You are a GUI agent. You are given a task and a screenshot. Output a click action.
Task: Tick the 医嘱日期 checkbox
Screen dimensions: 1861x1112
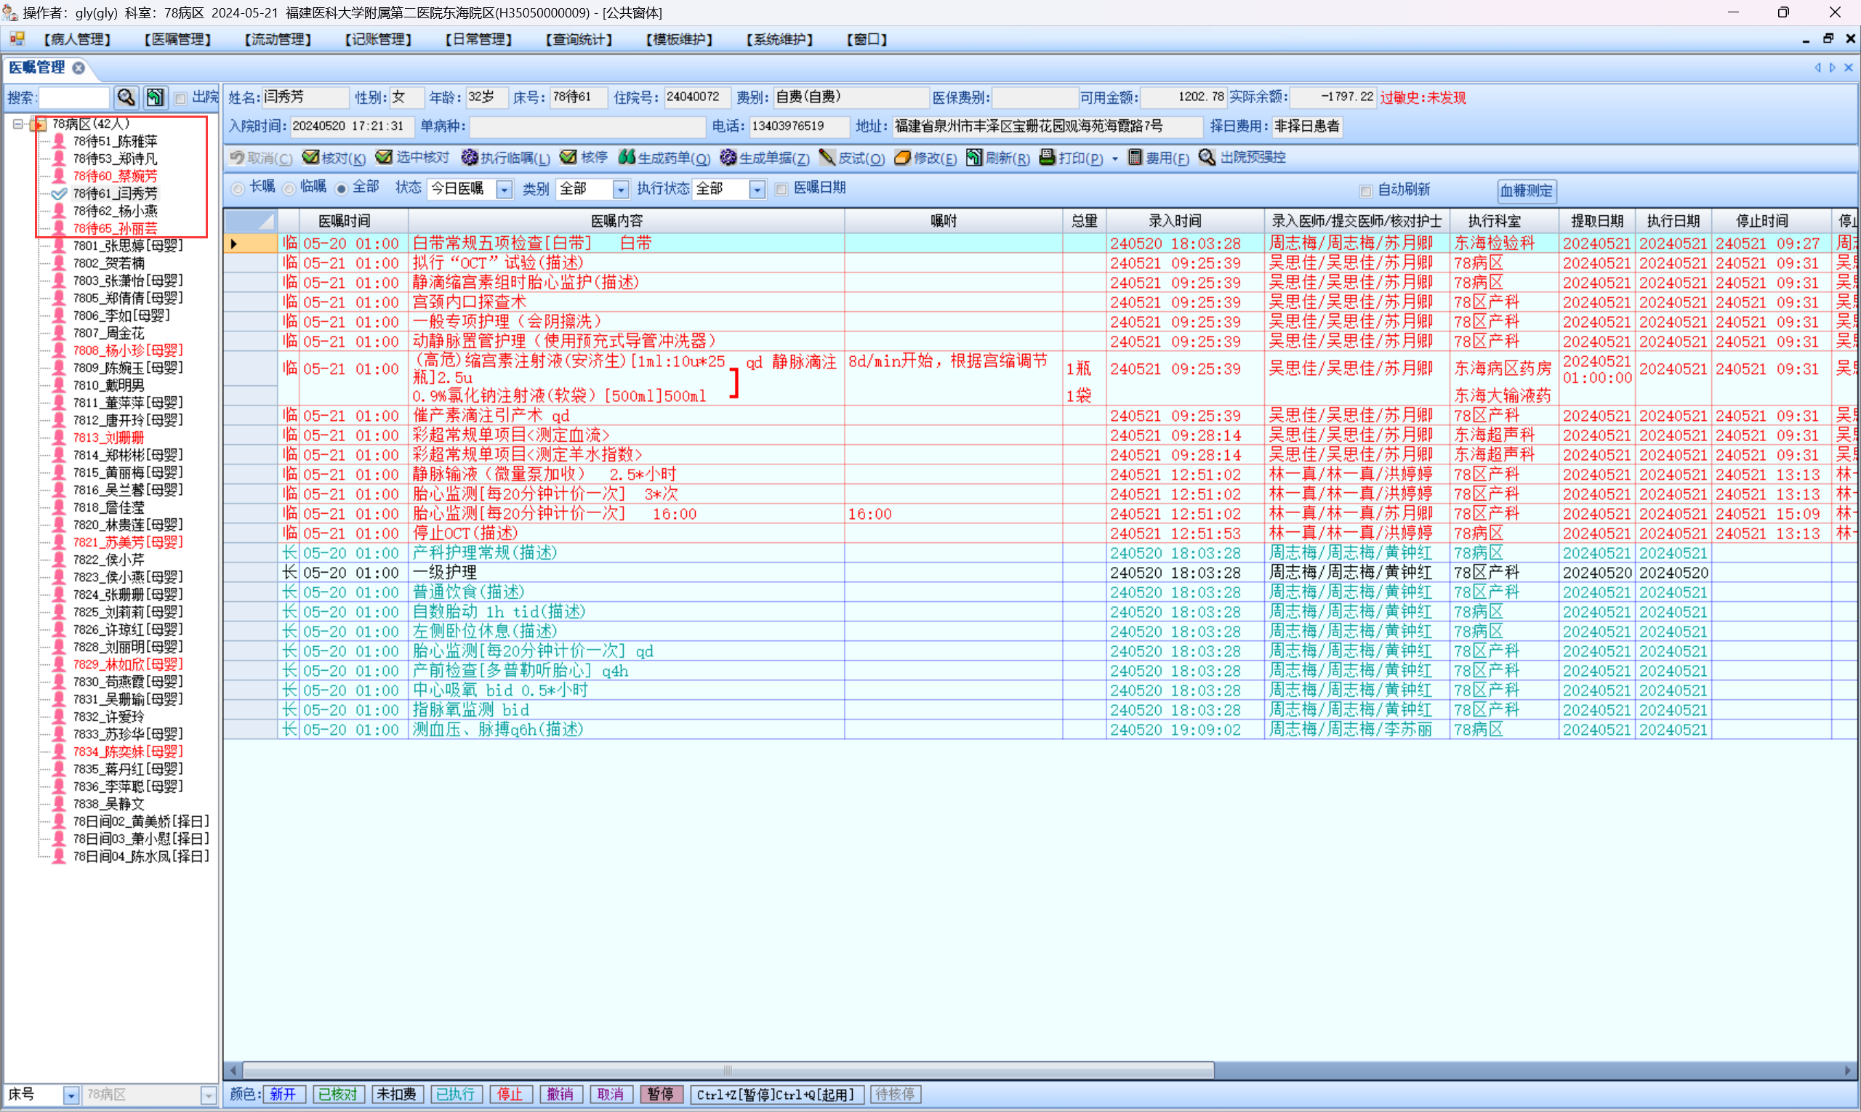[781, 189]
